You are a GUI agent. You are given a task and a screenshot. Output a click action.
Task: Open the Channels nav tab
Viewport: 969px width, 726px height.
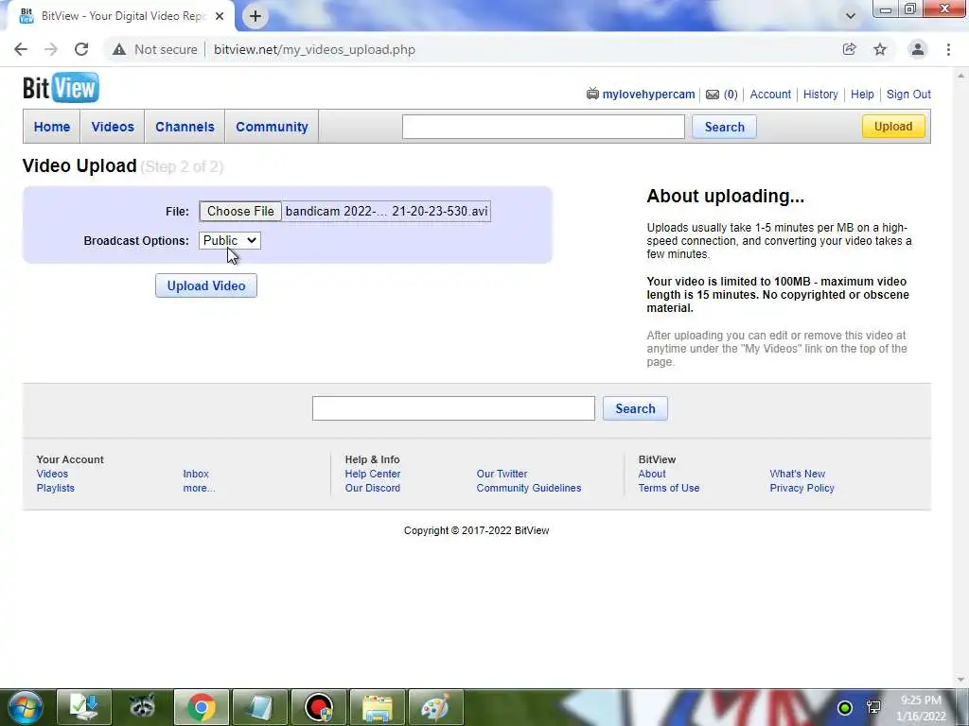[185, 127]
